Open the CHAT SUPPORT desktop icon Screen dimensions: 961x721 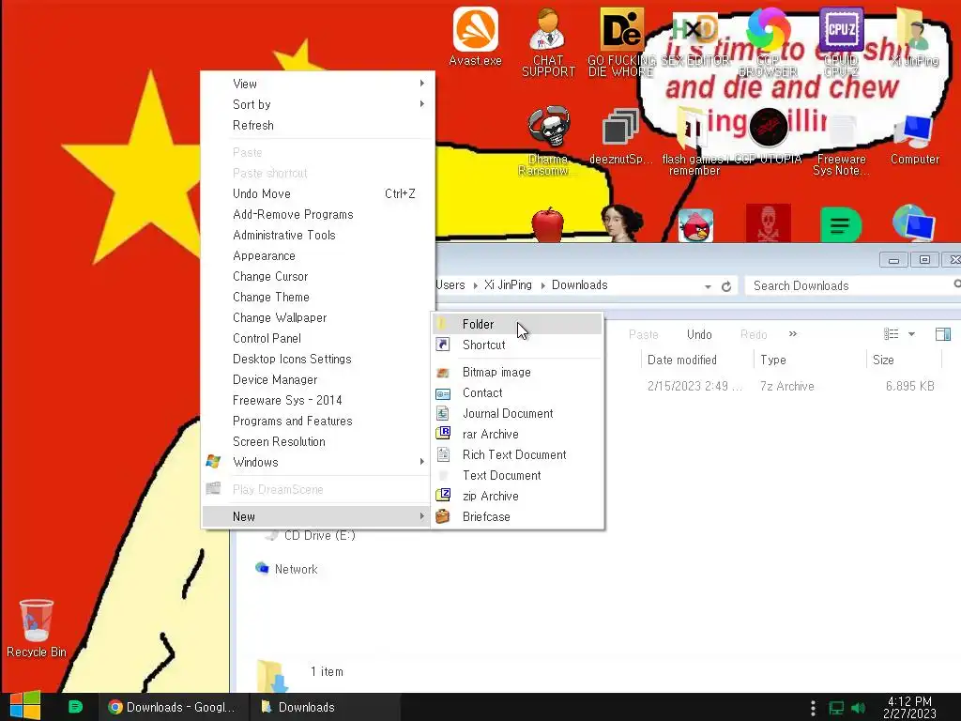coord(548,43)
